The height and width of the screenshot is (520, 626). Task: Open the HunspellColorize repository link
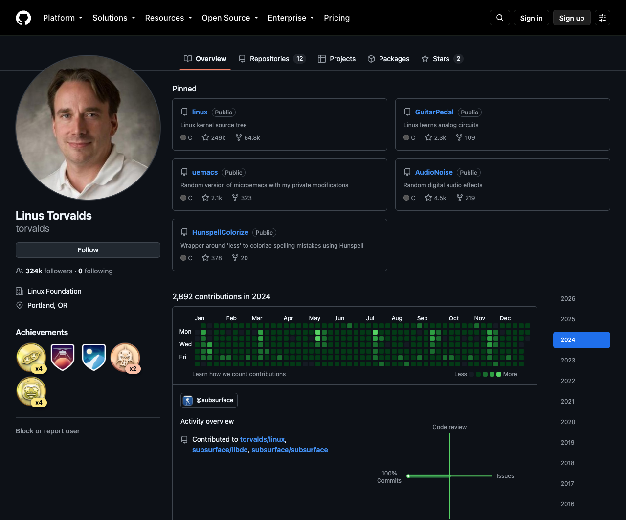pos(220,232)
